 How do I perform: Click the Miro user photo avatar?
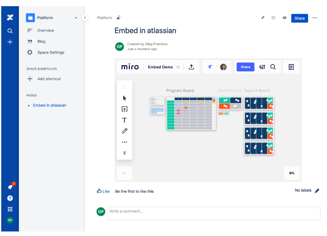[x=223, y=67]
